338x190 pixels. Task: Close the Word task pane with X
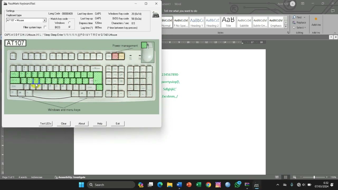click(336, 37)
